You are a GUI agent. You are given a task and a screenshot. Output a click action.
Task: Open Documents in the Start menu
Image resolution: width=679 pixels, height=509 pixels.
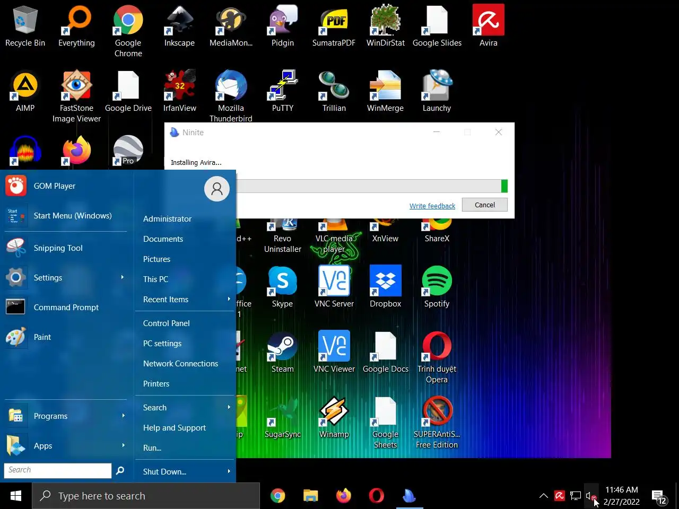[185, 239]
